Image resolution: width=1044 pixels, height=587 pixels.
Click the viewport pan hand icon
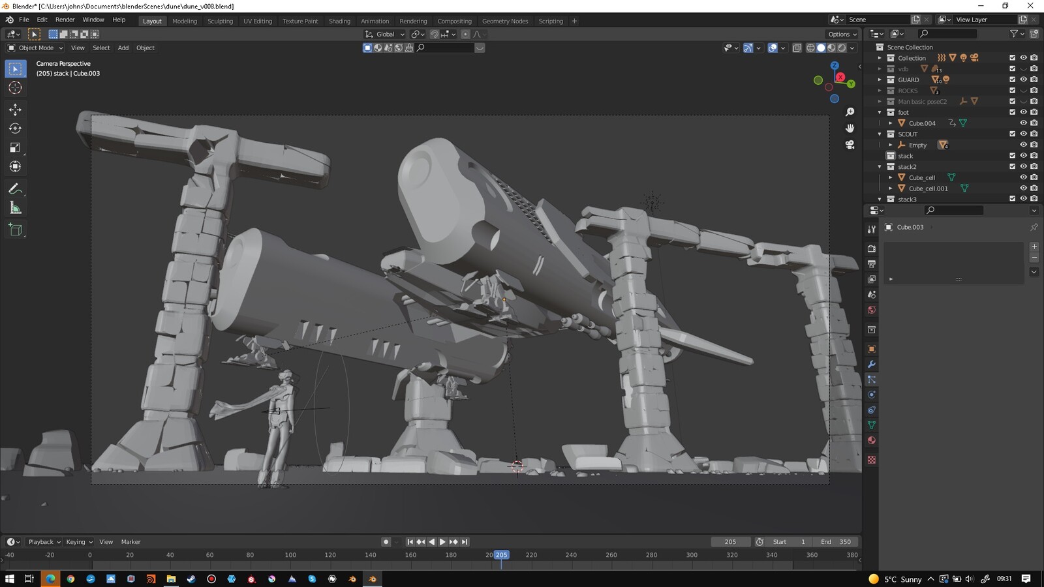(850, 128)
